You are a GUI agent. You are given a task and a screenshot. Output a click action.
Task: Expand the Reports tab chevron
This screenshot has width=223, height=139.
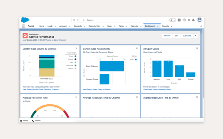point(171,26)
